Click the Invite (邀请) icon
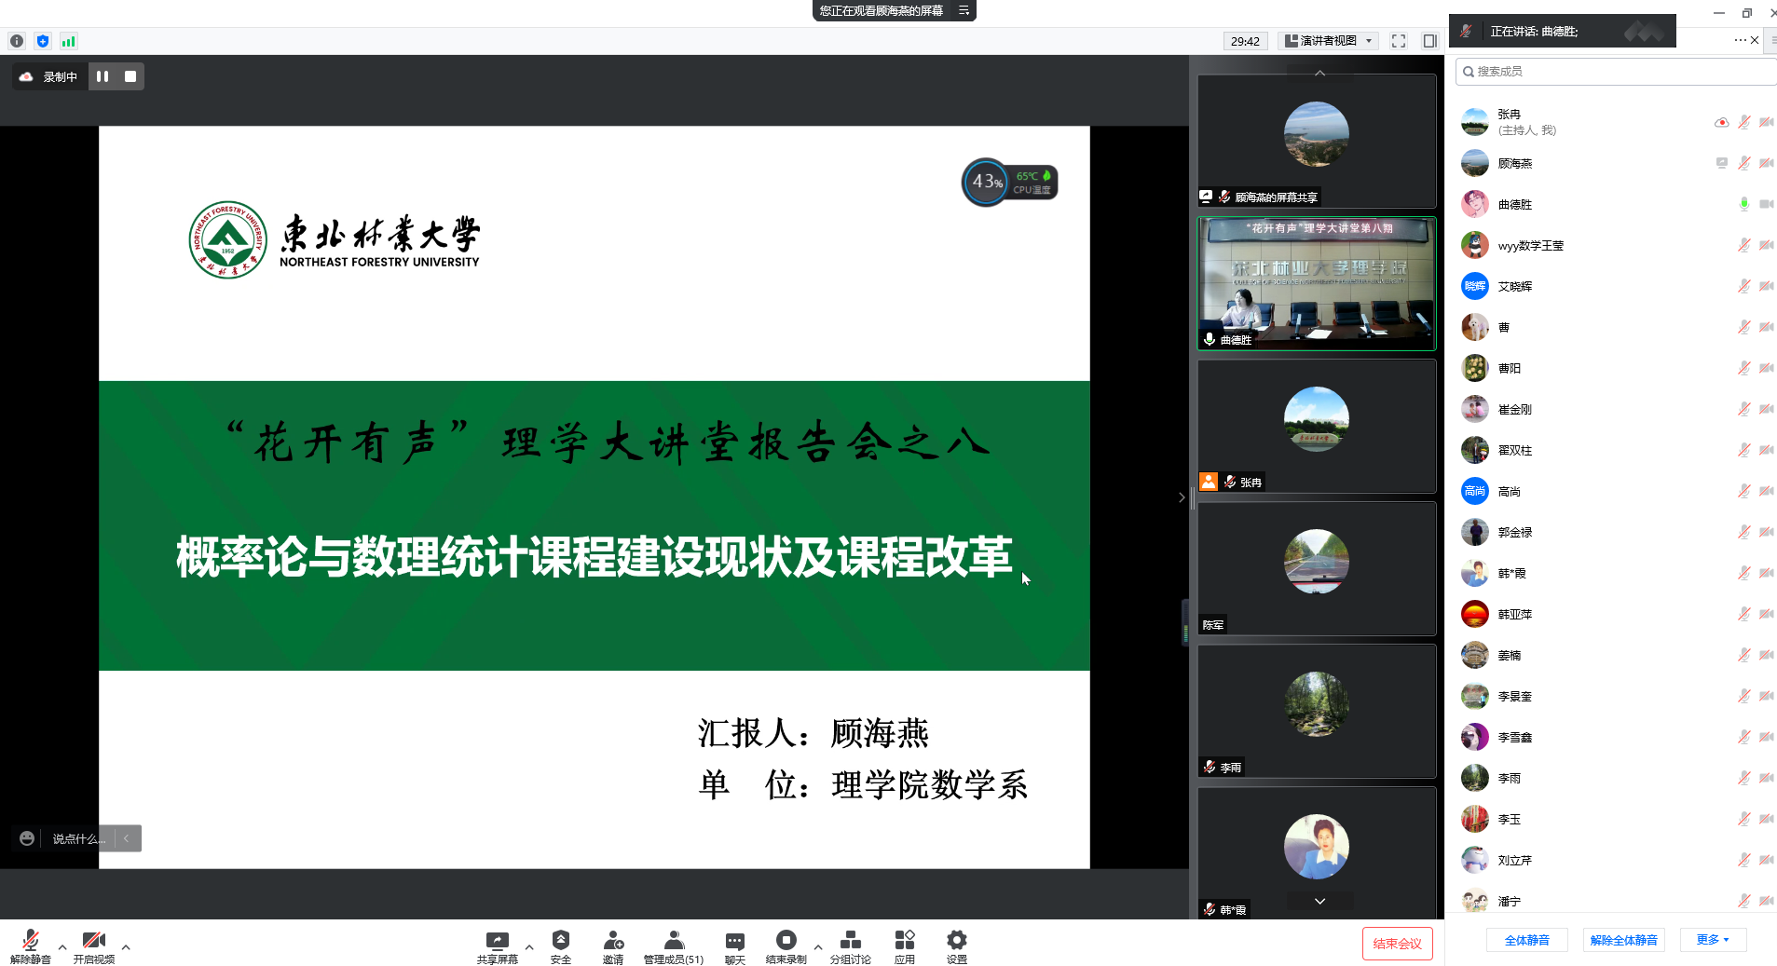This screenshot has height=966, width=1777. tap(612, 941)
